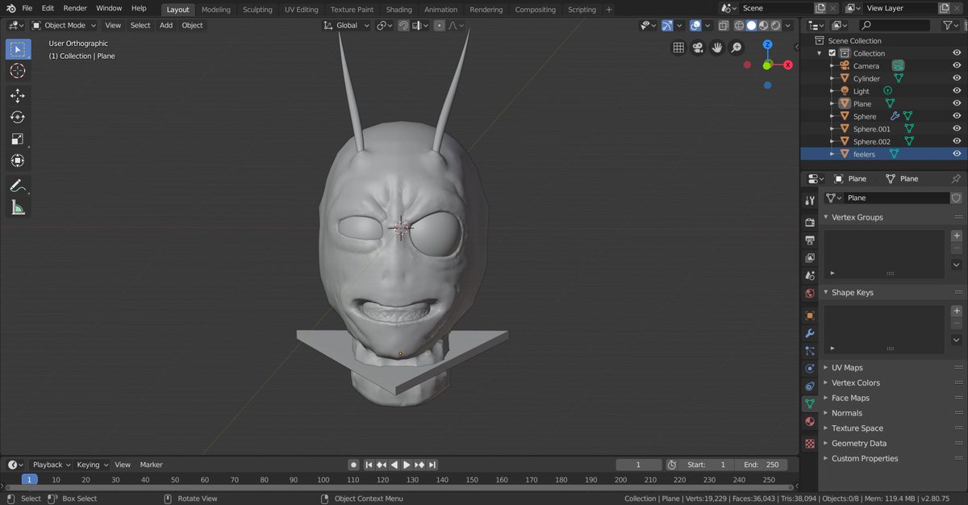This screenshot has width=968, height=505.
Task: Expand the Sphere.002 tree item
Action: coord(832,141)
